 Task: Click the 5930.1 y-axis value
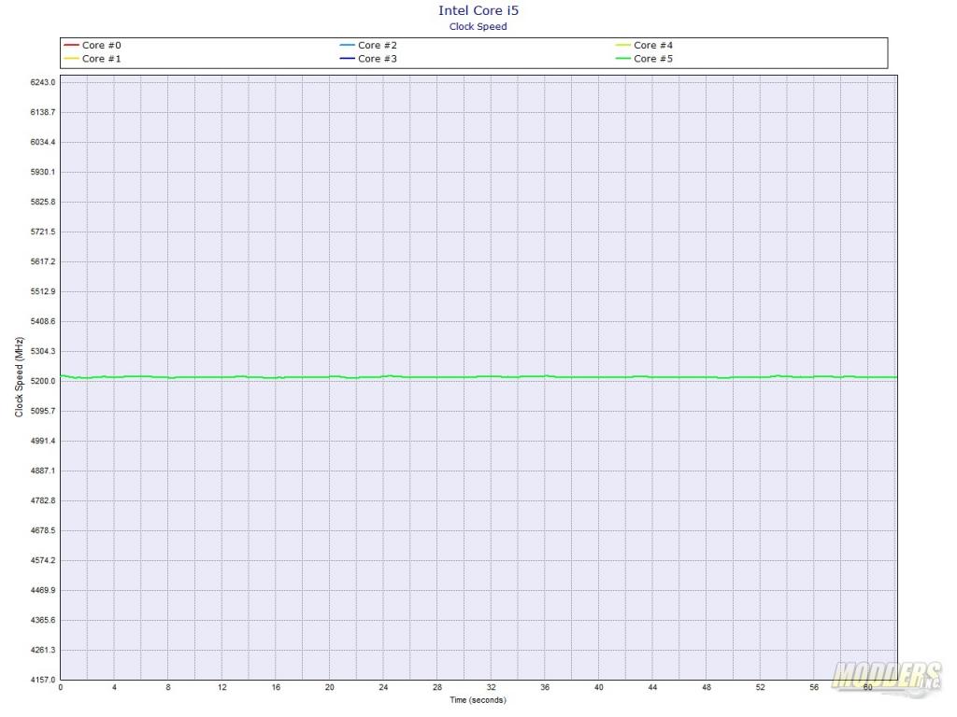(x=43, y=172)
